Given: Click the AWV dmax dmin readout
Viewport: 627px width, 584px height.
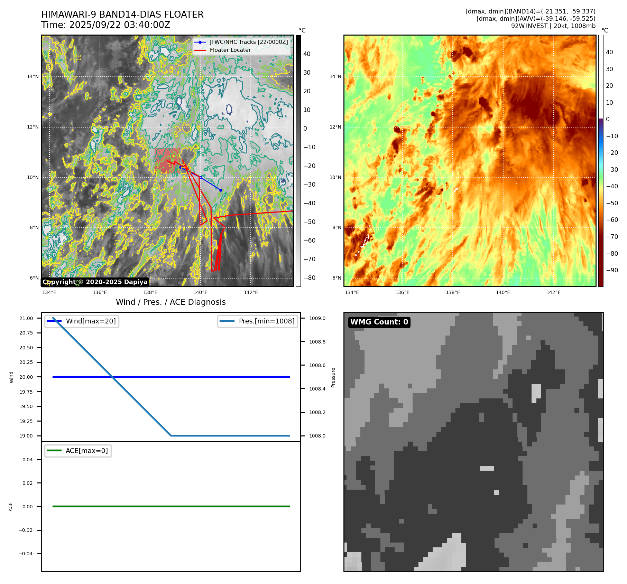Looking at the screenshot, I should pyautogui.click(x=536, y=19).
